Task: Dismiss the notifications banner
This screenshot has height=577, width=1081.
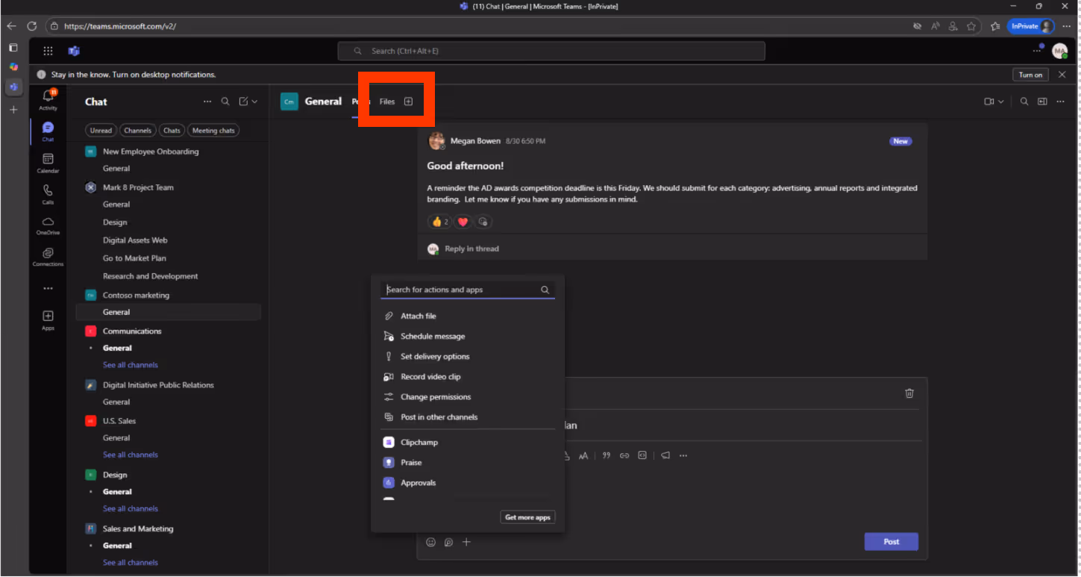Action: click(x=1062, y=75)
